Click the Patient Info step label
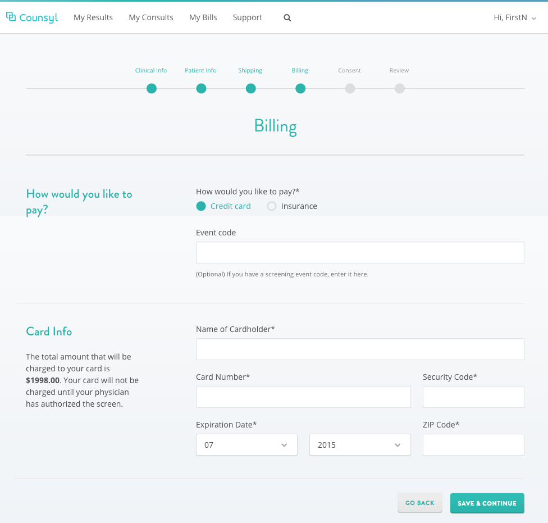The height and width of the screenshot is (523, 548). (x=200, y=70)
